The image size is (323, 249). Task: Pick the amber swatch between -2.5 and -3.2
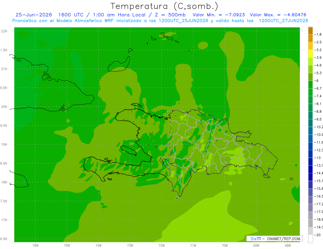(x=310, y=46)
